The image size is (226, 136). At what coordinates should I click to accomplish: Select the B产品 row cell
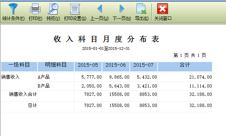[x=56, y=86]
